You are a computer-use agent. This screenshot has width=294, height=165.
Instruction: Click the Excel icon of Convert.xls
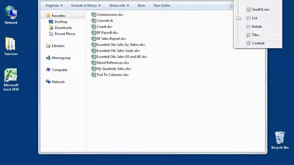[x=93, y=20]
